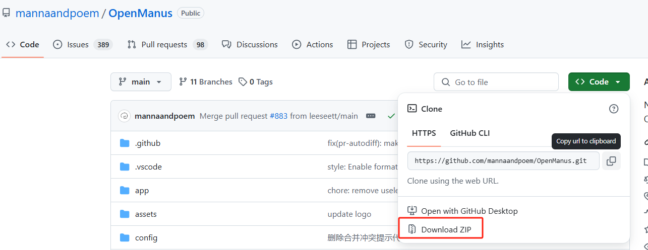The height and width of the screenshot is (250, 648).
Task: Click the mannaandpoem commit author avatar
Action: [125, 116]
